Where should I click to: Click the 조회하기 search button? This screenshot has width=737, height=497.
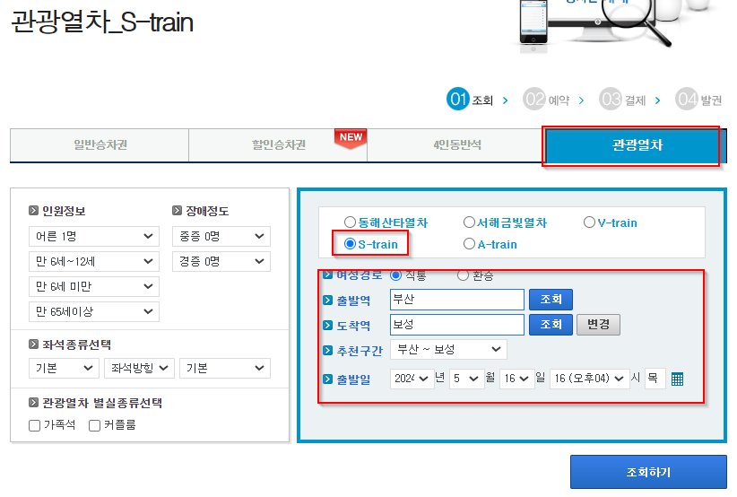pyautogui.click(x=648, y=472)
